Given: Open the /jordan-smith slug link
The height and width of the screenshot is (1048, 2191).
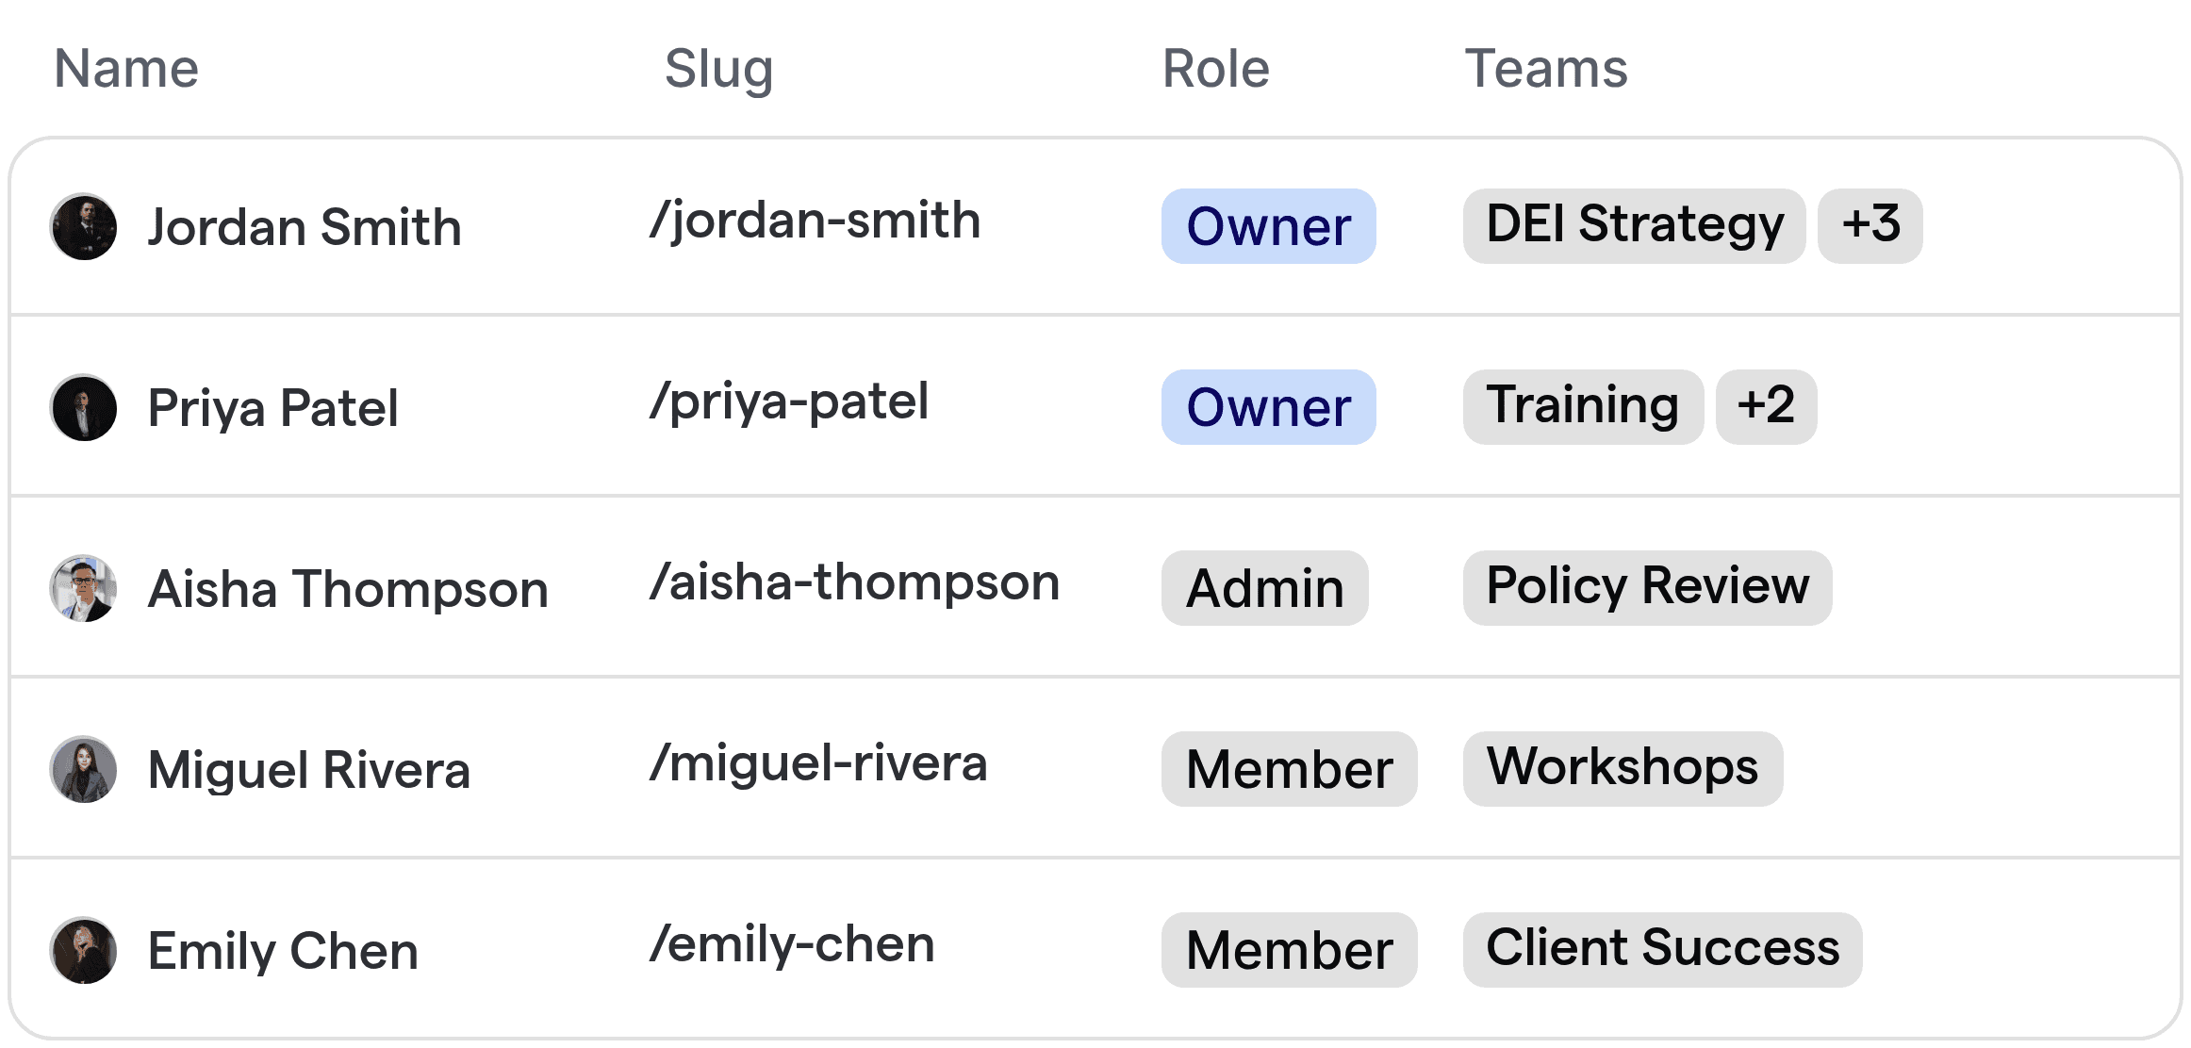Looking at the screenshot, I should [x=815, y=221].
